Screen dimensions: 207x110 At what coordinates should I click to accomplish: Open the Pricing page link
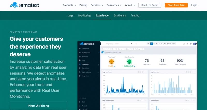[83, 5]
